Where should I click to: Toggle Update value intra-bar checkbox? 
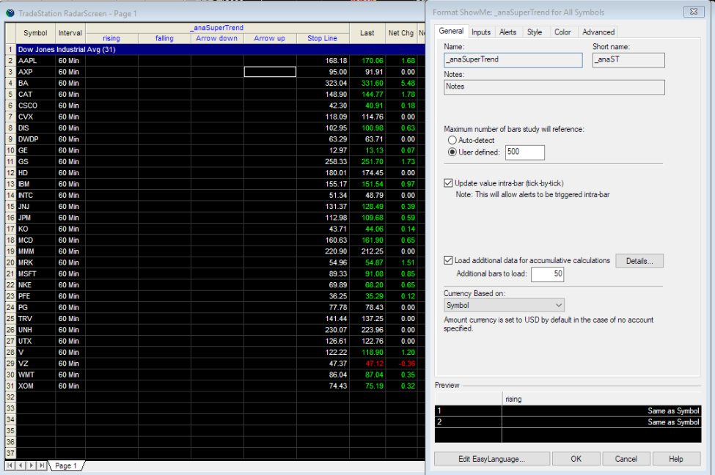[448, 183]
